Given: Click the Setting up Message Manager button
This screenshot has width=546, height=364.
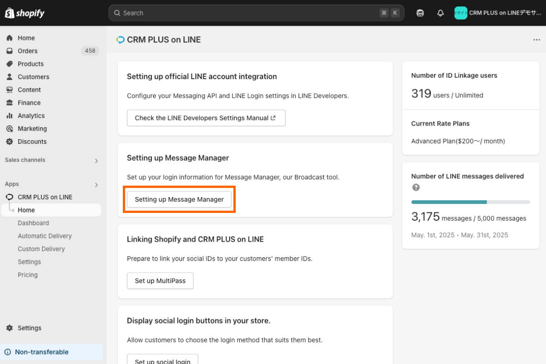Looking at the screenshot, I should (x=179, y=199).
